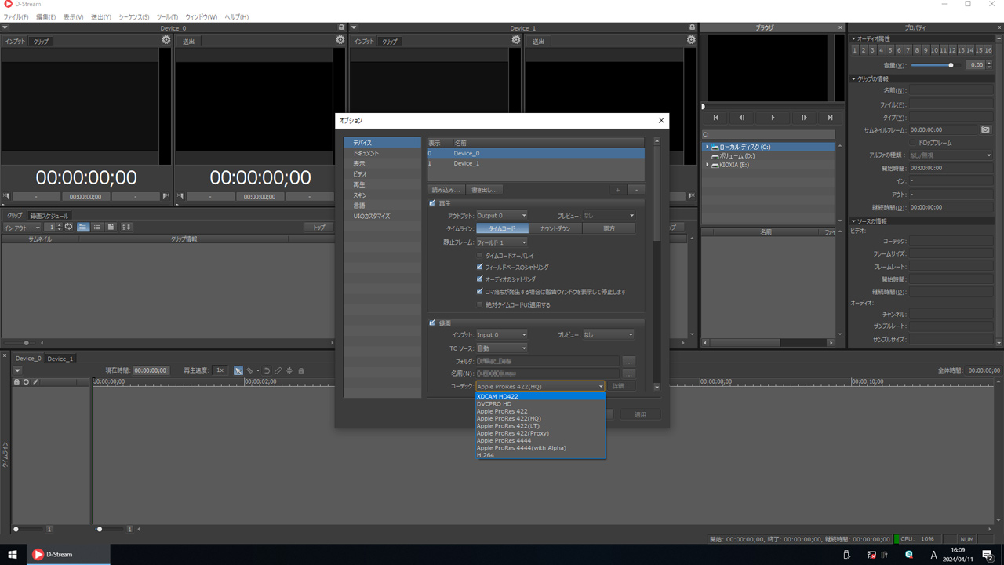
Task: Uncheck the フィールドベースのシャトリング checkbox
Action: (480, 267)
